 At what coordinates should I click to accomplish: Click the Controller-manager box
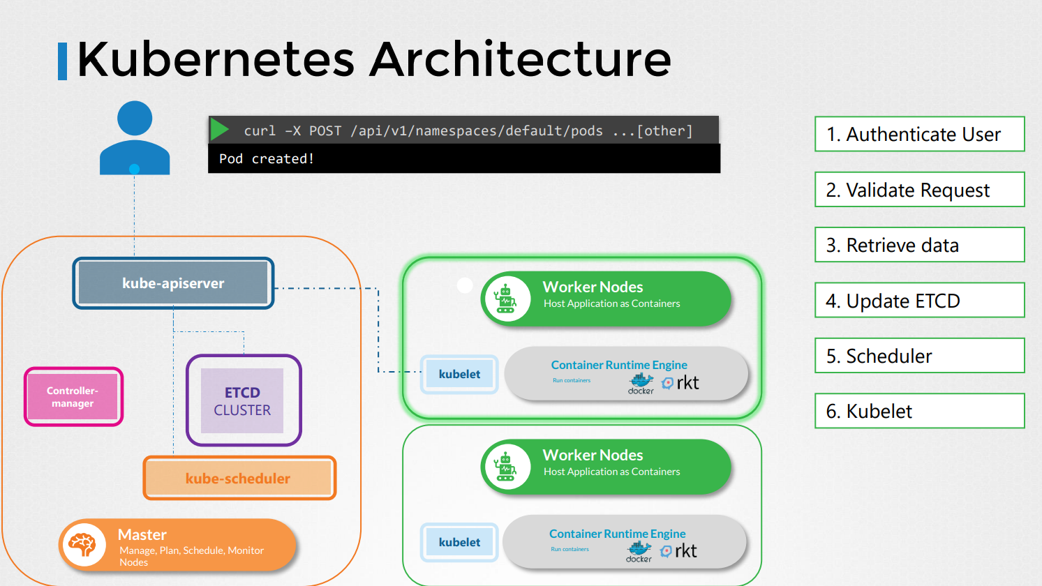click(73, 397)
